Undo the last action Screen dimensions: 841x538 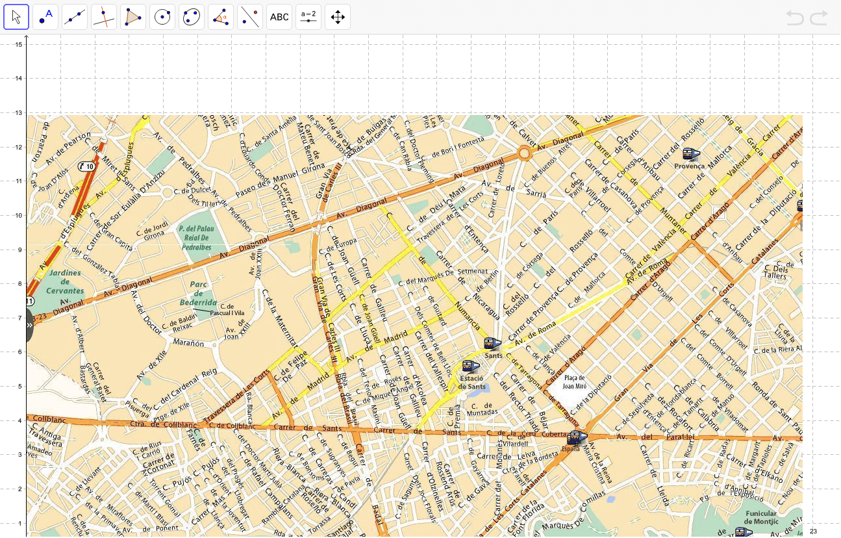(795, 18)
